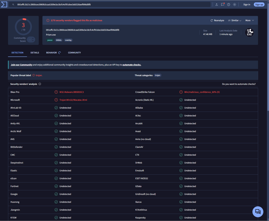Click Do you want to automate checks?
This screenshot has width=269, height=221.
click(x=239, y=84)
